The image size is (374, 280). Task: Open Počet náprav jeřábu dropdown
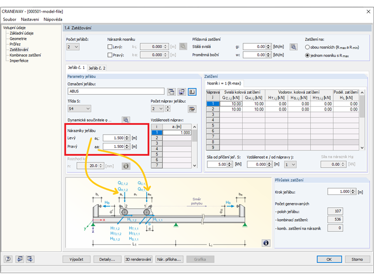[157, 109]
